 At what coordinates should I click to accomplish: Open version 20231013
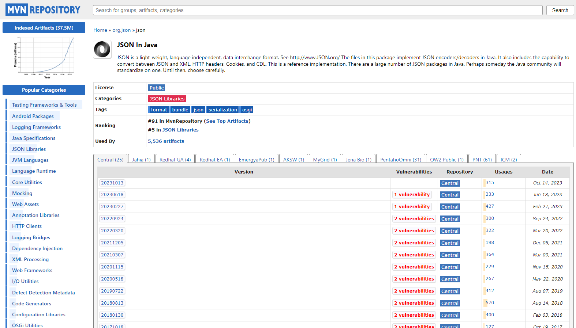(x=112, y=183)
